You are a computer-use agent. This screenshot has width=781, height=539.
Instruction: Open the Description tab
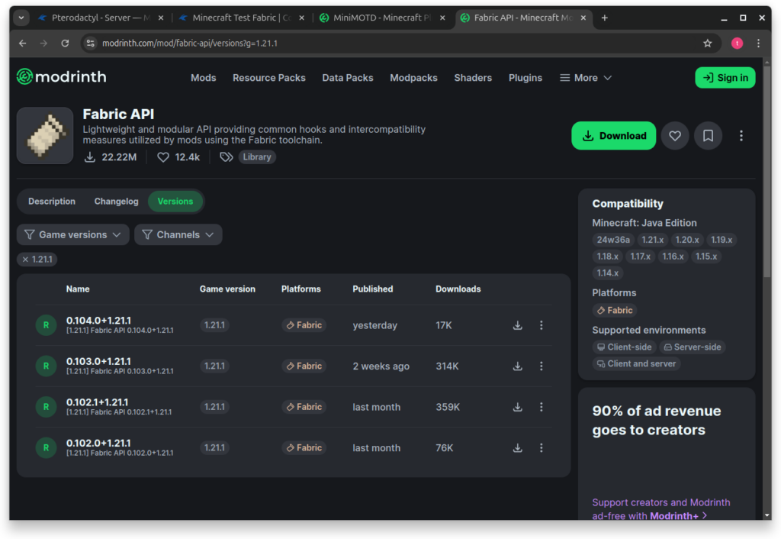click(x=52, y=202)
